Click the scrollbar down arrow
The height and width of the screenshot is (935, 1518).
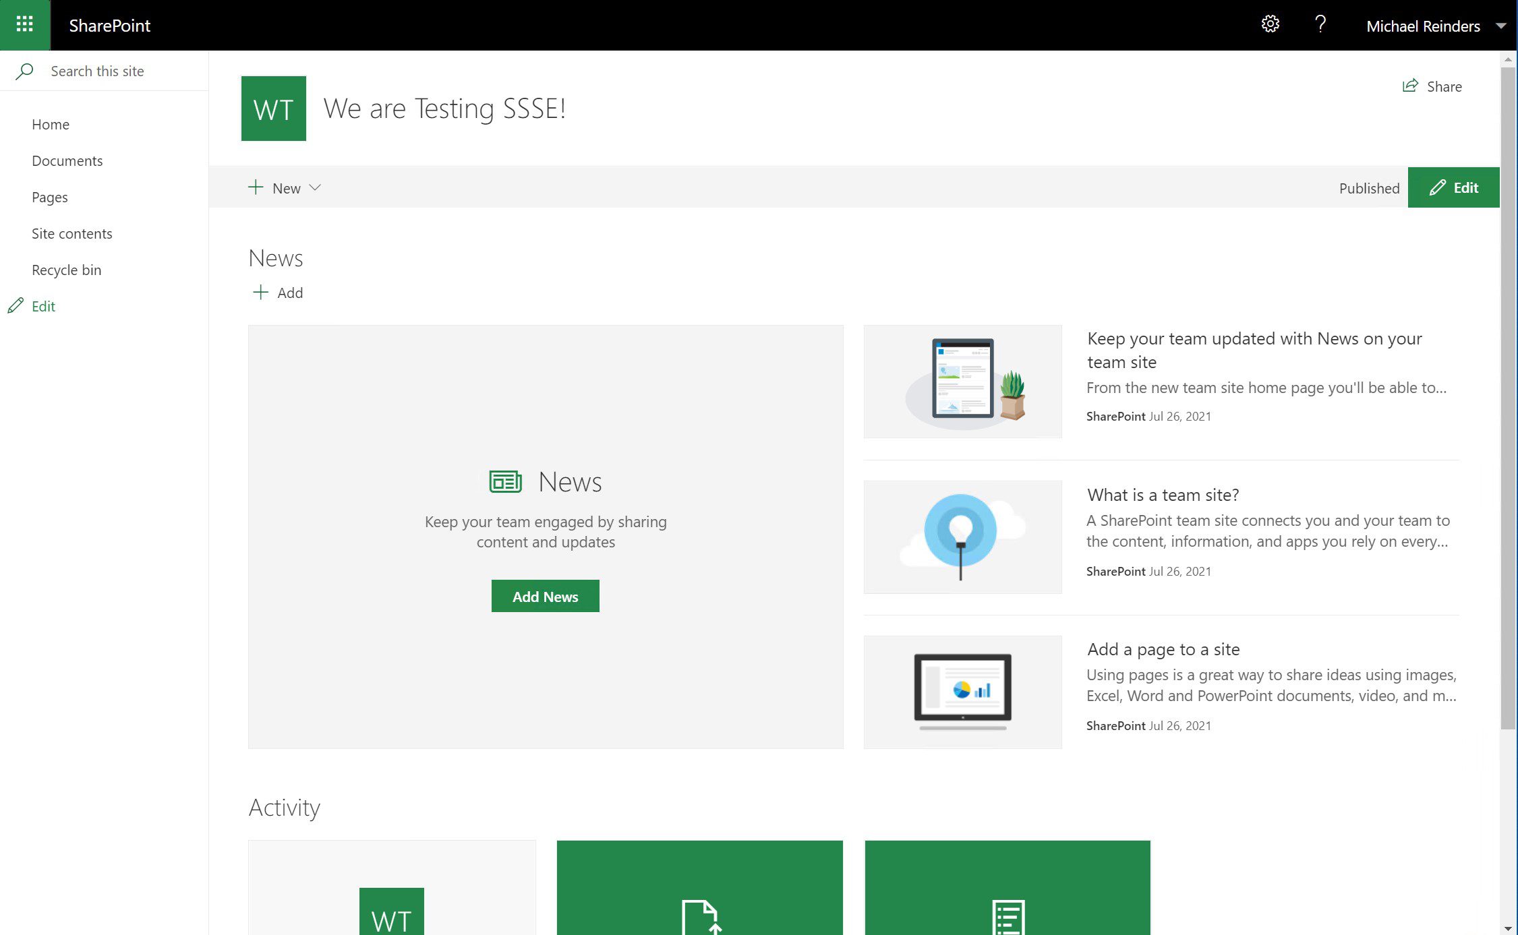point(1508,928)
